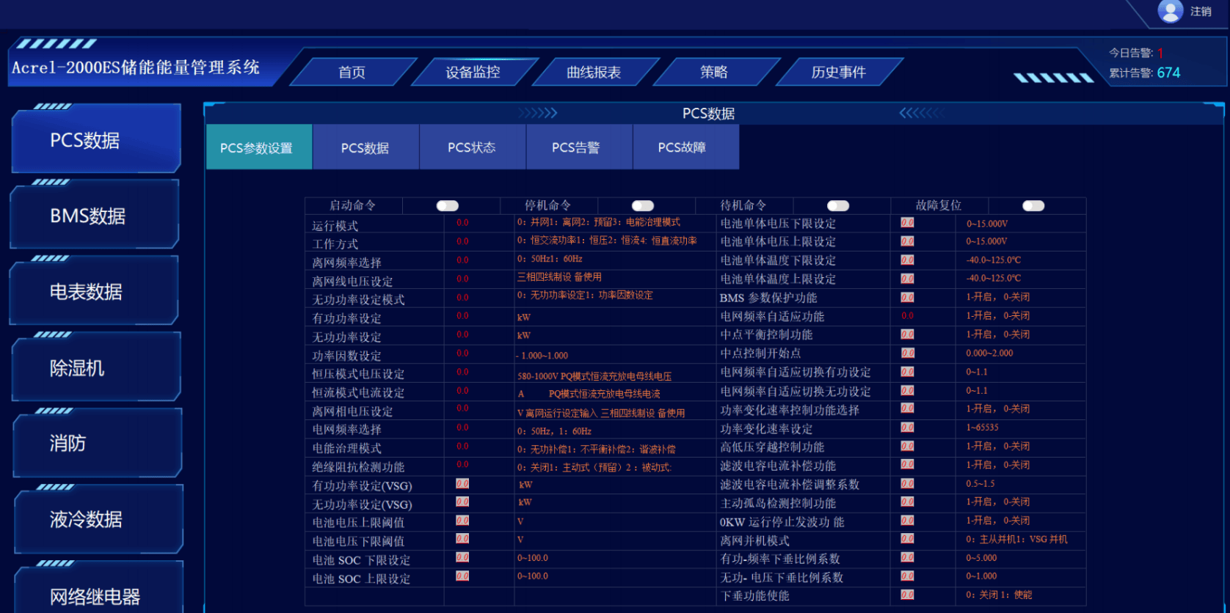Click the 恒压模式电压设定 value field
Screen dimensions: 1230x613
coord(462,372)
